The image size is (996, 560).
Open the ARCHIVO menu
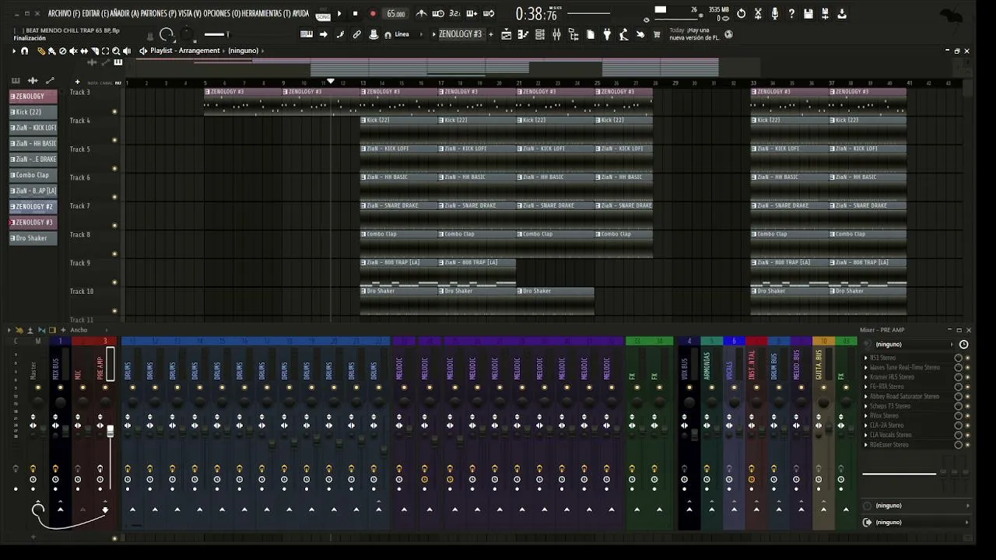tap(64, 13)
